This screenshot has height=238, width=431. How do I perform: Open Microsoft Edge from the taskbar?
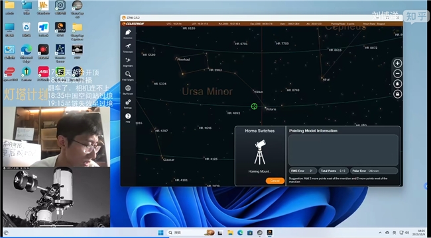point(240,233)
